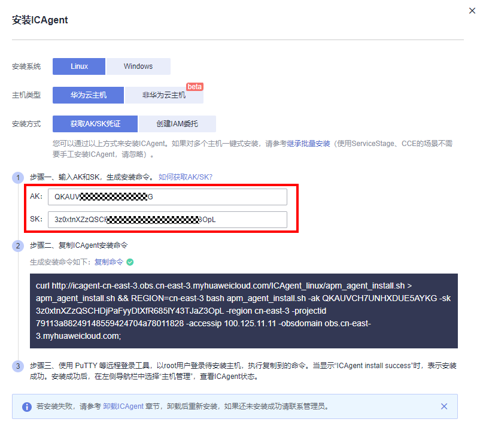Click the step 2 number circle
This screenshot has height=425, width=483.
point(18,246)
